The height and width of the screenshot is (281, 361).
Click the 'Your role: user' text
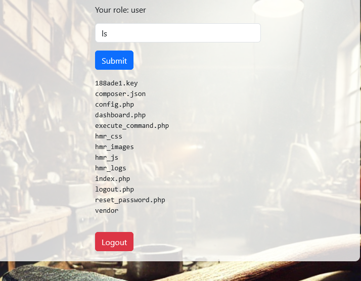[120, 10]
